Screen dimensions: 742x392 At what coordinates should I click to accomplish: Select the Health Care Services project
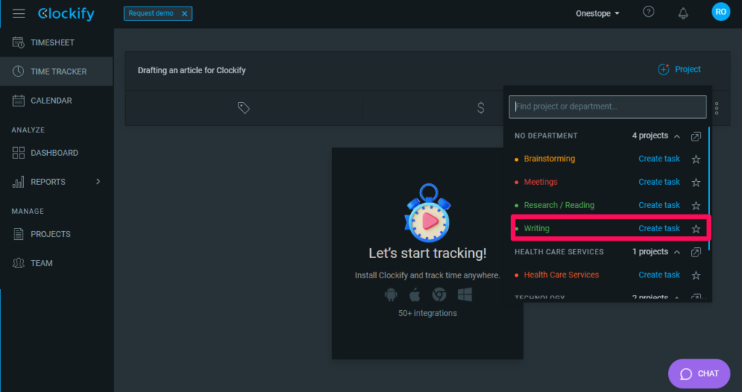point(562,275)
